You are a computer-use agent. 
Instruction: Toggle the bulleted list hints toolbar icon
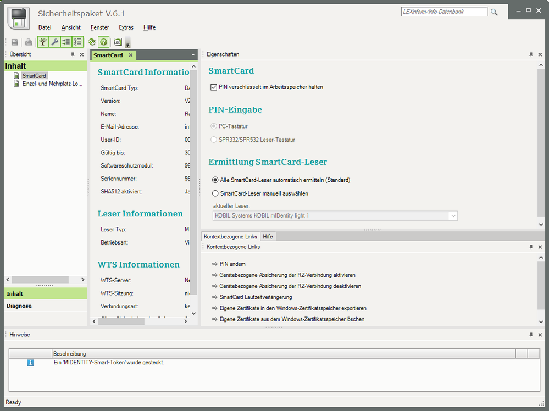coord(77,42)
